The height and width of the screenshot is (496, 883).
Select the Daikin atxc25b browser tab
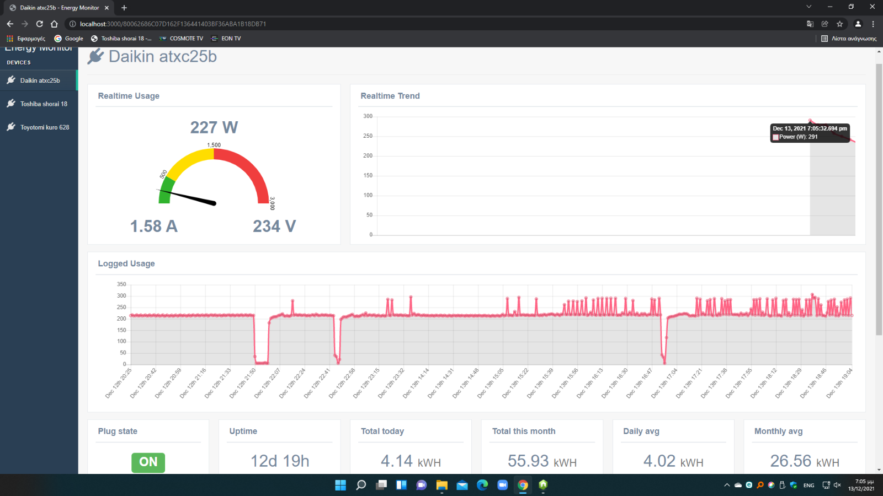click(58, 8)
